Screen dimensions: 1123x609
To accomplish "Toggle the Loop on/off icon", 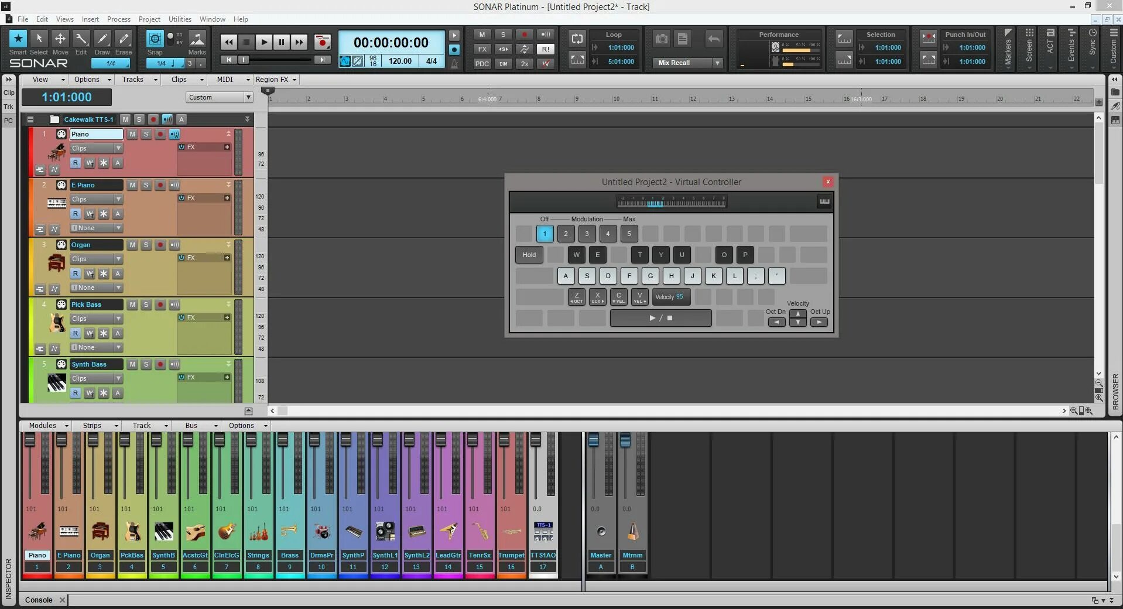I will point(577,39).
